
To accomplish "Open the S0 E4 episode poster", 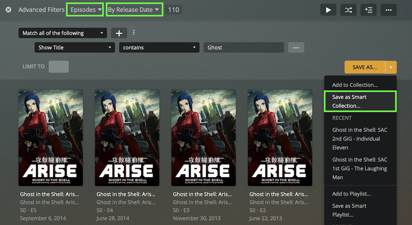I will point(127,138).
